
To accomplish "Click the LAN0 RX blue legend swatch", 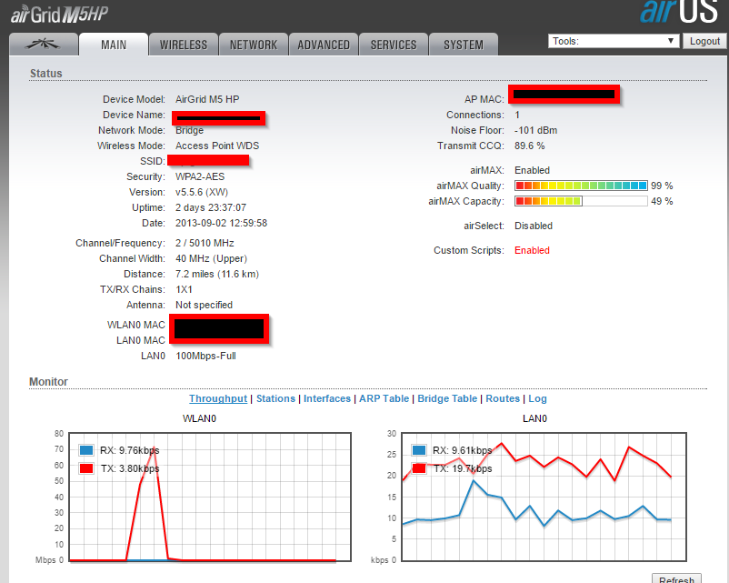I will [x=419, y=450].
